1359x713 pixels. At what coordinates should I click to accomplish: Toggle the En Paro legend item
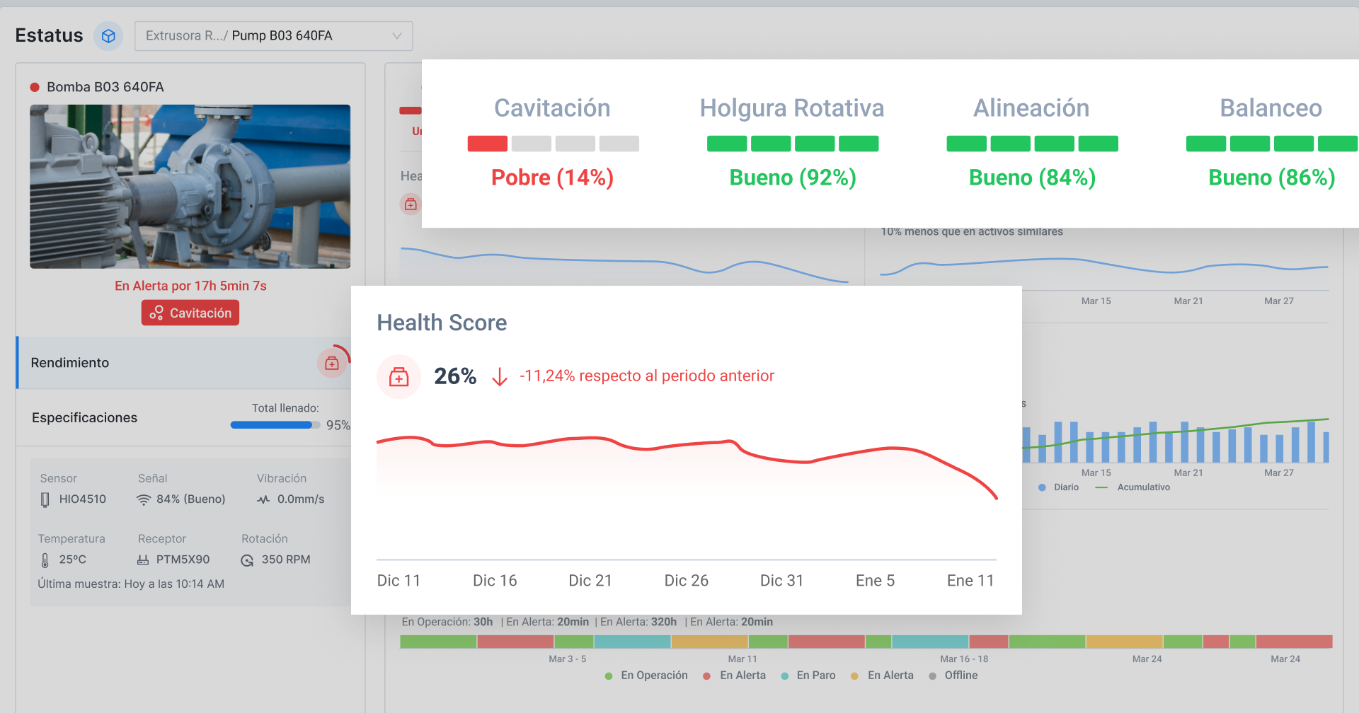pyautogui.click(x=808, y=676)
